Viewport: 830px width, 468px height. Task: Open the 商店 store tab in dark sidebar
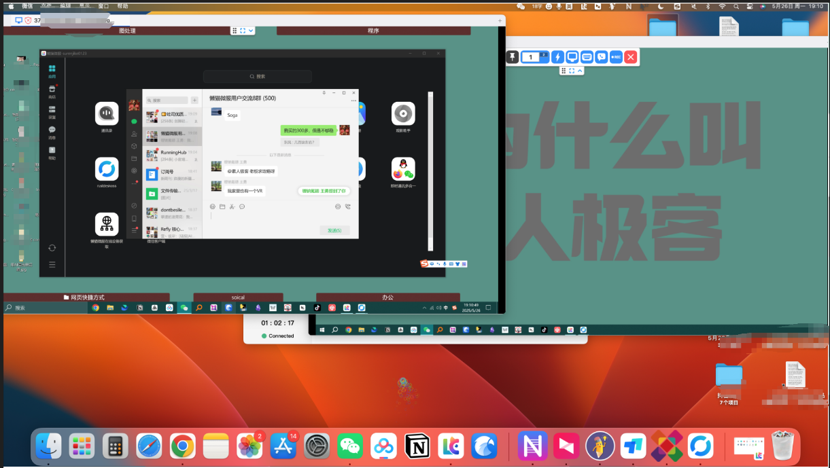tap(52, 92)
